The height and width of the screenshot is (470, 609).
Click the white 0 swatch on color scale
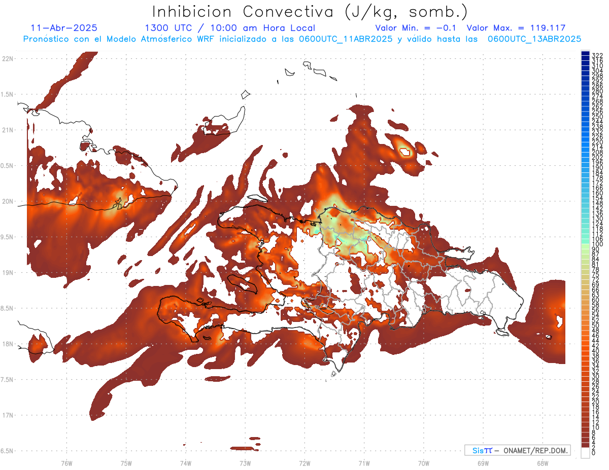585,453
